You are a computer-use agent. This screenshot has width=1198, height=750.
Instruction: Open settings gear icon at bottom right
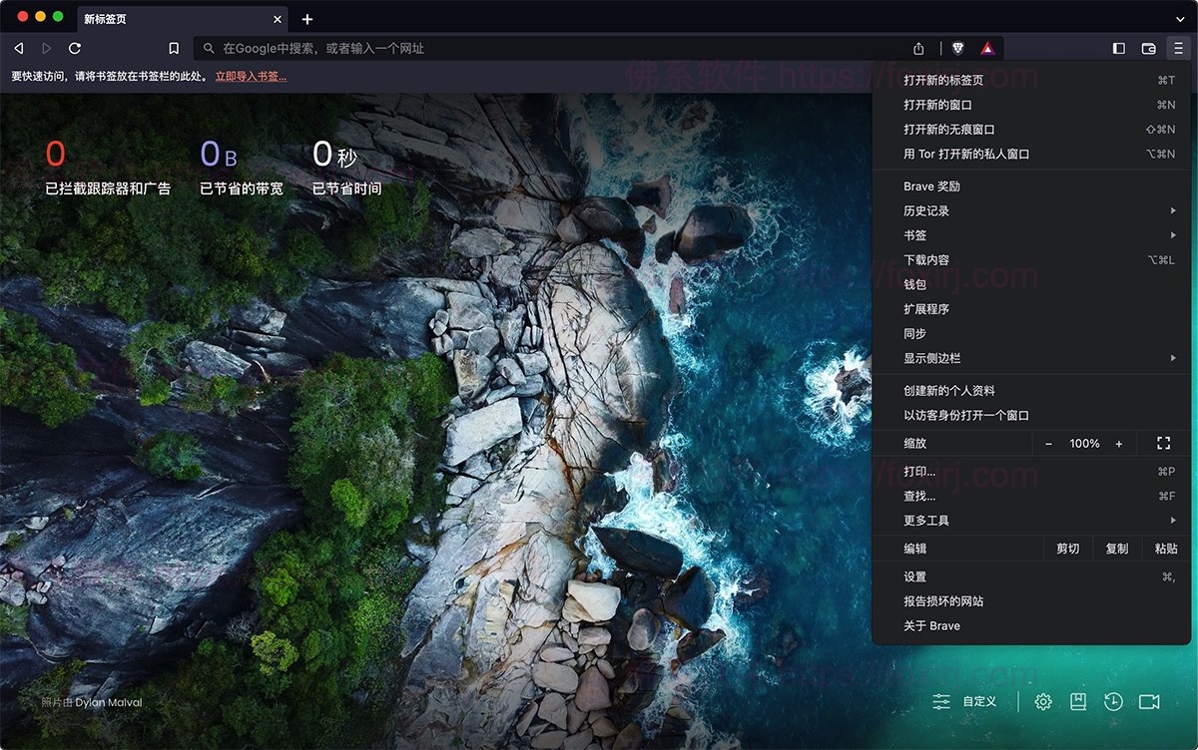pos(1042,702)
